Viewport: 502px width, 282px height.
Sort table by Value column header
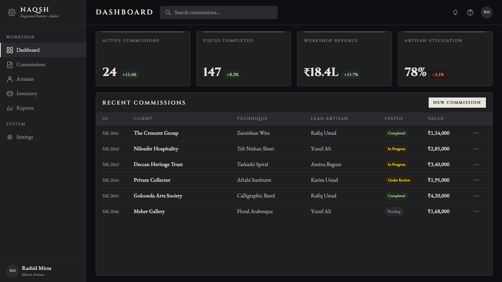[x=436, y=119]
